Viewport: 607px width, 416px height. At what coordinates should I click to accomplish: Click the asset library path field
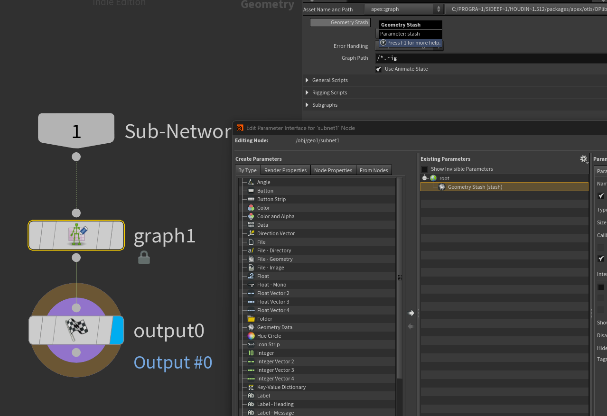[526, 9]
